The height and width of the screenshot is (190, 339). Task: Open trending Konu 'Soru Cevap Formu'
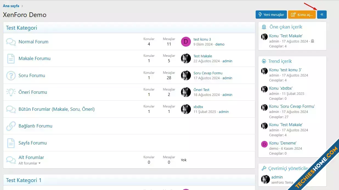[x=292, y=106]
